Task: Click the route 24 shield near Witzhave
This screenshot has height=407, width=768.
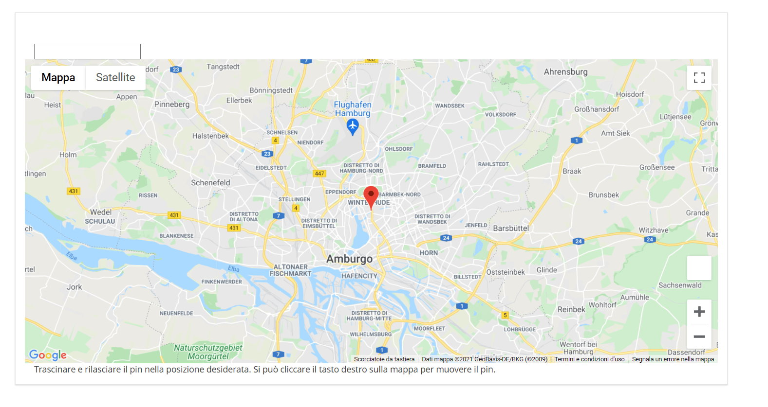Action: coord(650,239)
